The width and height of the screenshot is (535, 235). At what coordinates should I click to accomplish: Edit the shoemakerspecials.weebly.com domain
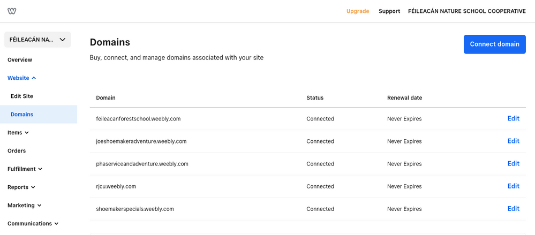coord(513,208)
